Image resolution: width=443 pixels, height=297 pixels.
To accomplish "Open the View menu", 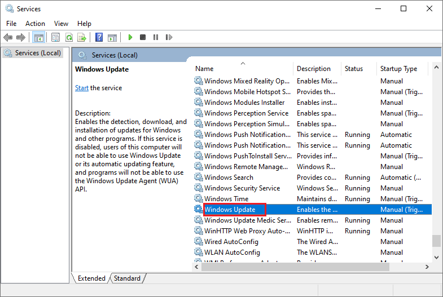I will pos(61,24).
